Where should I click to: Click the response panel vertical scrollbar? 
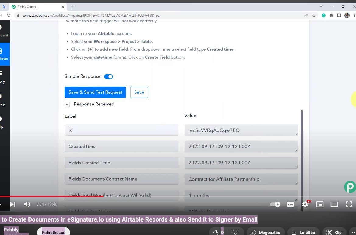(302, 161)
